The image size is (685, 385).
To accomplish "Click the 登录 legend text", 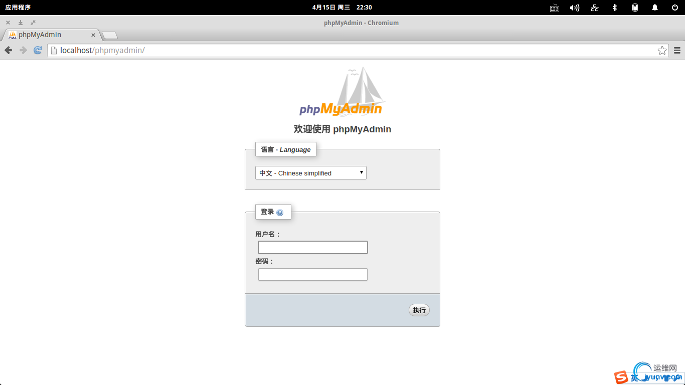I will click(x=267, y=212).
